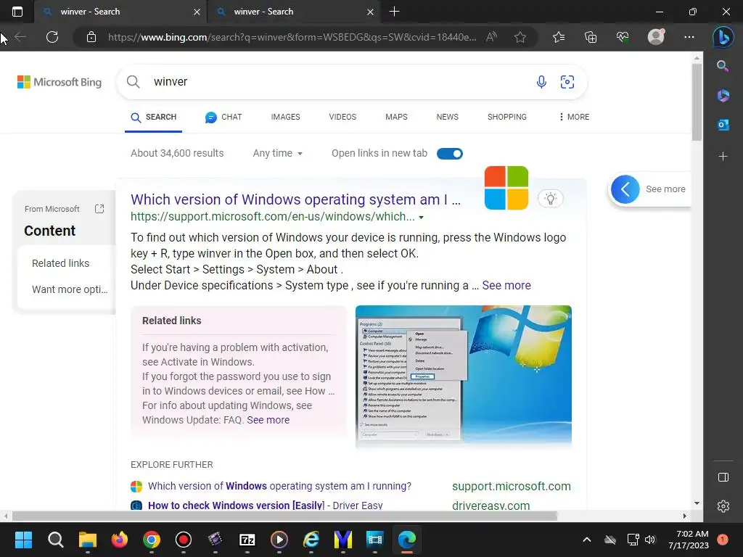
Task: Click the lightbulb feedback icon
Action: pyautogui.click(x=550, y=199)
